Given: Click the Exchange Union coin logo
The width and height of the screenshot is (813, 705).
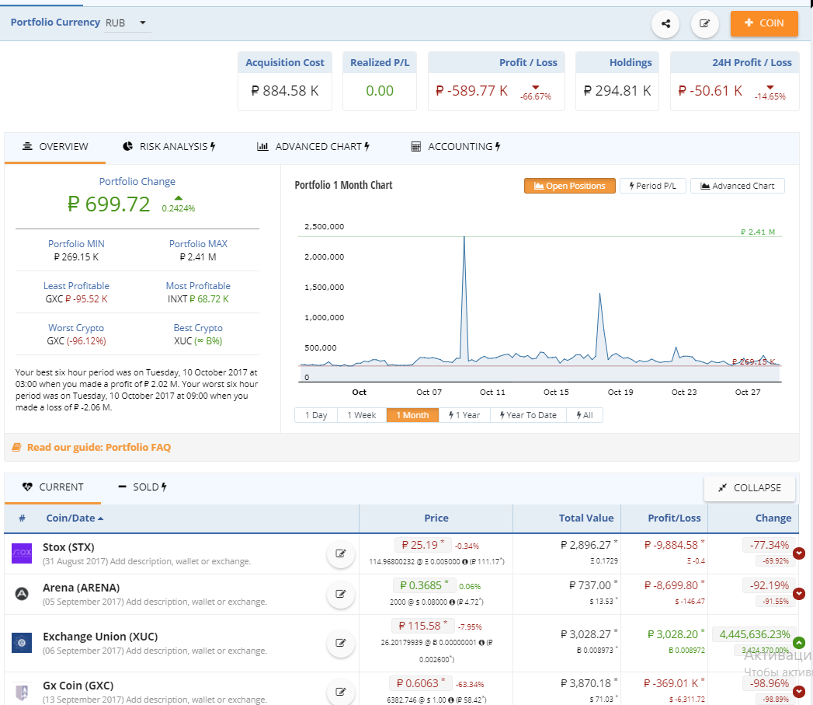Looking at the screenshot, I should pos(22,643).
